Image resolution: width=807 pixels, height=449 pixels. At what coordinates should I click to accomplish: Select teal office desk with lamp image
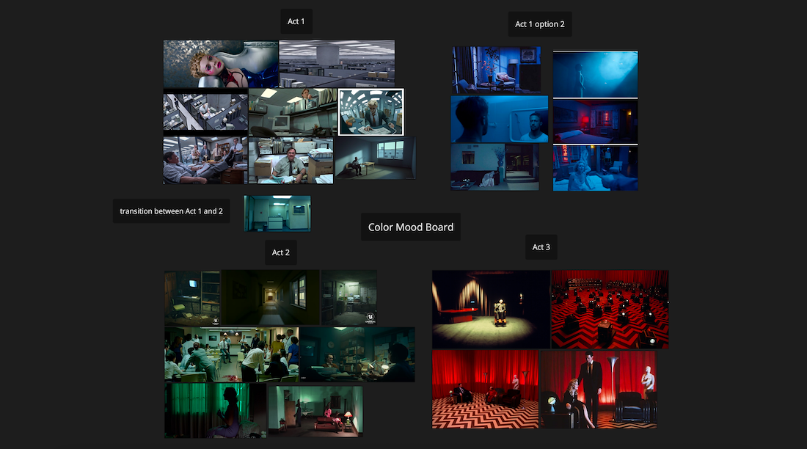pyautogui.click(x=357, y=354)
